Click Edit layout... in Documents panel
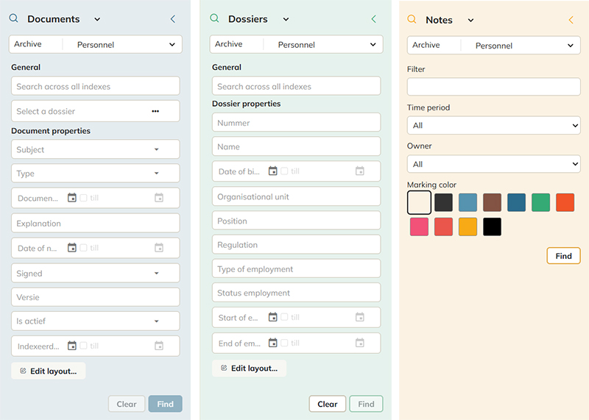The width and height of the screenshot is (589, 420). 49,371
